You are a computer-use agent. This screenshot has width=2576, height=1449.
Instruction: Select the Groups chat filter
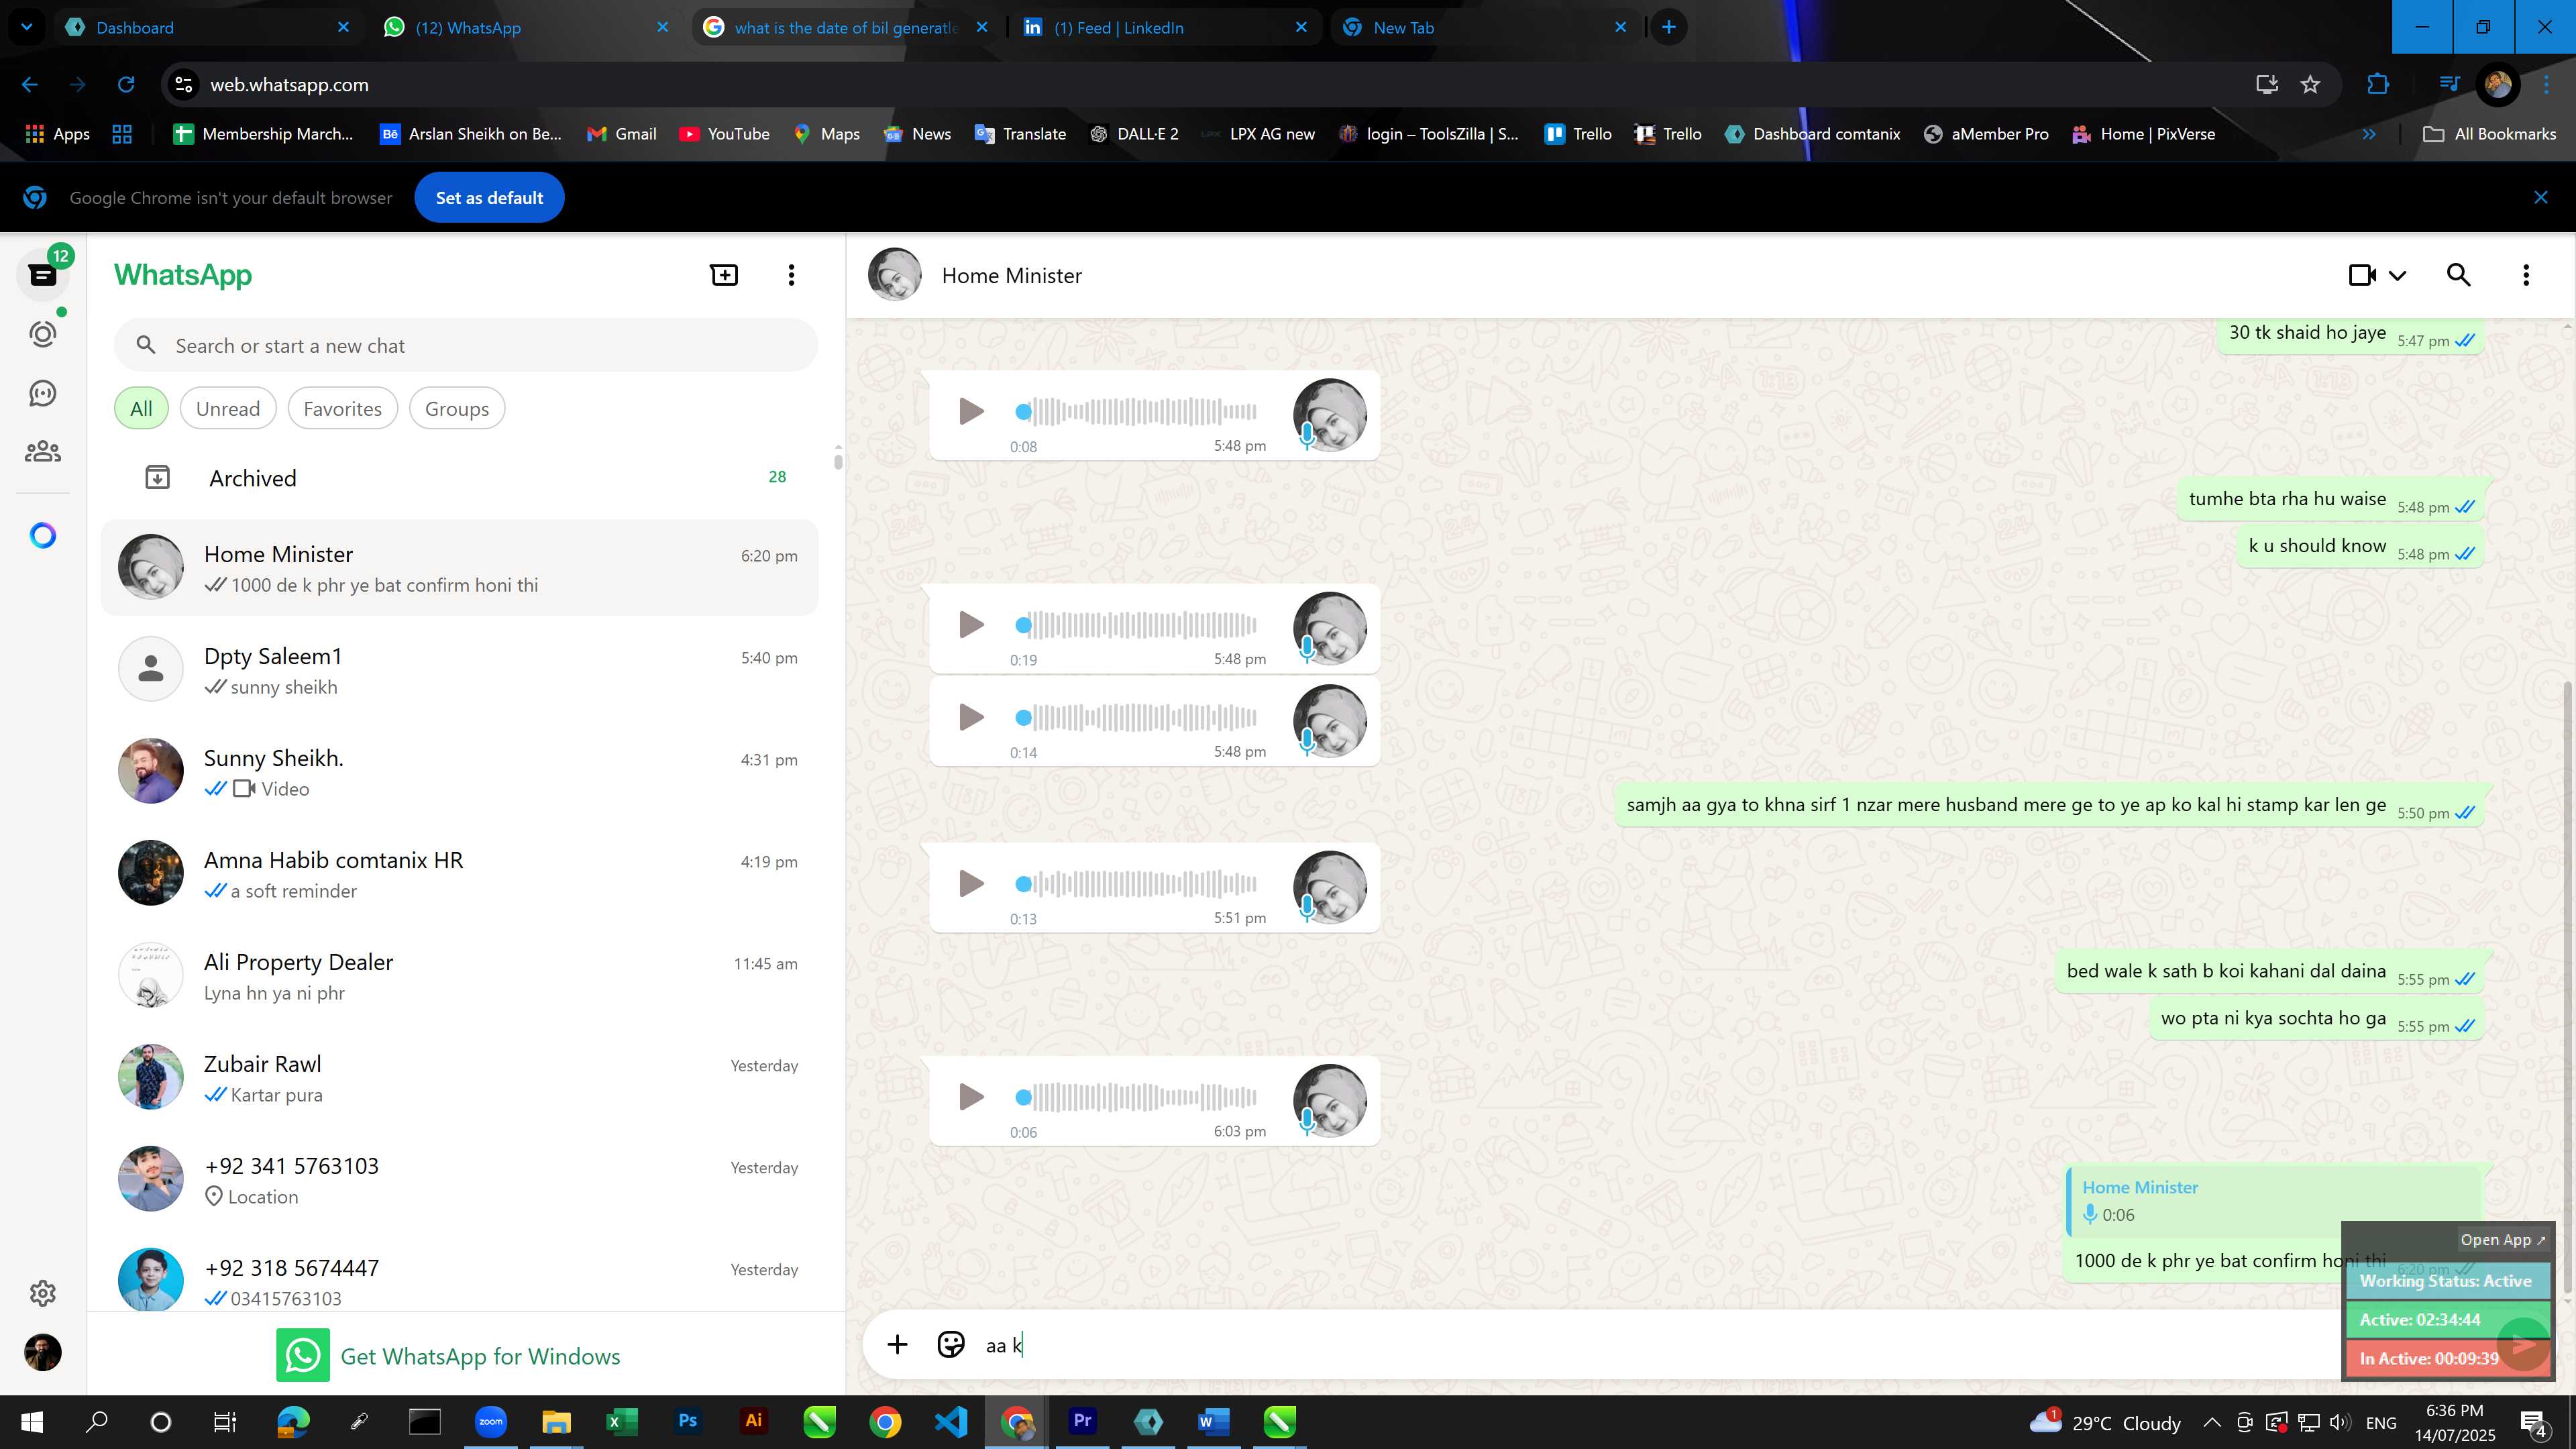click(457, 409)
